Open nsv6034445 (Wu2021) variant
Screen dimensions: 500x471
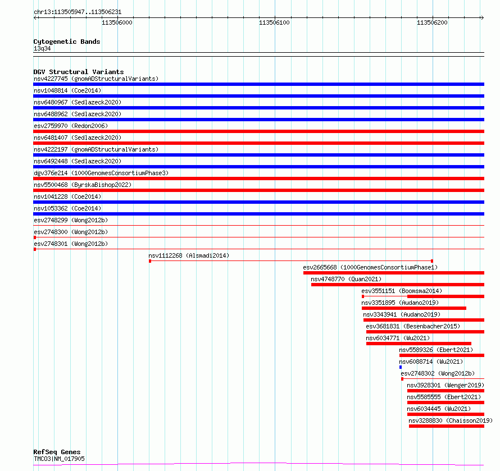439,409
